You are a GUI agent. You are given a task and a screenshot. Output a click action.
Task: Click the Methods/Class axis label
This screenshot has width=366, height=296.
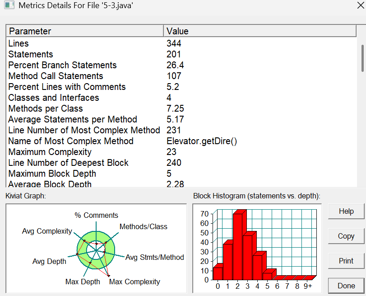tap(144, 226)
